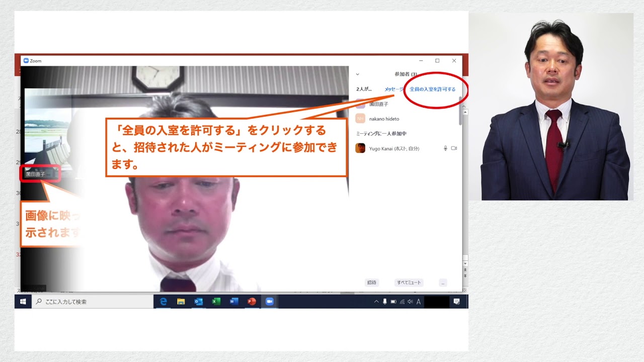Screen dimensions: 644x362
Task: Click the Zoom logo in title bar
Action: pyautogui.click(x=26, y=61)
